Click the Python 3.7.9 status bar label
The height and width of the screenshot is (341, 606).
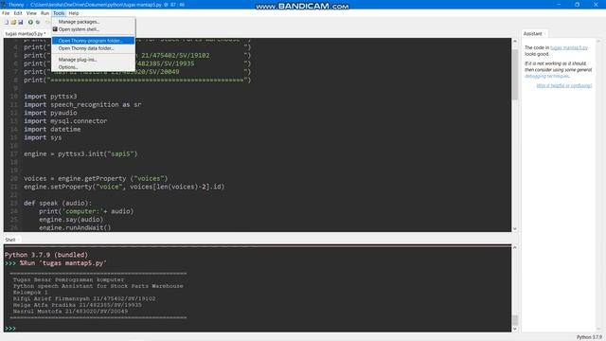coord(589,337)
